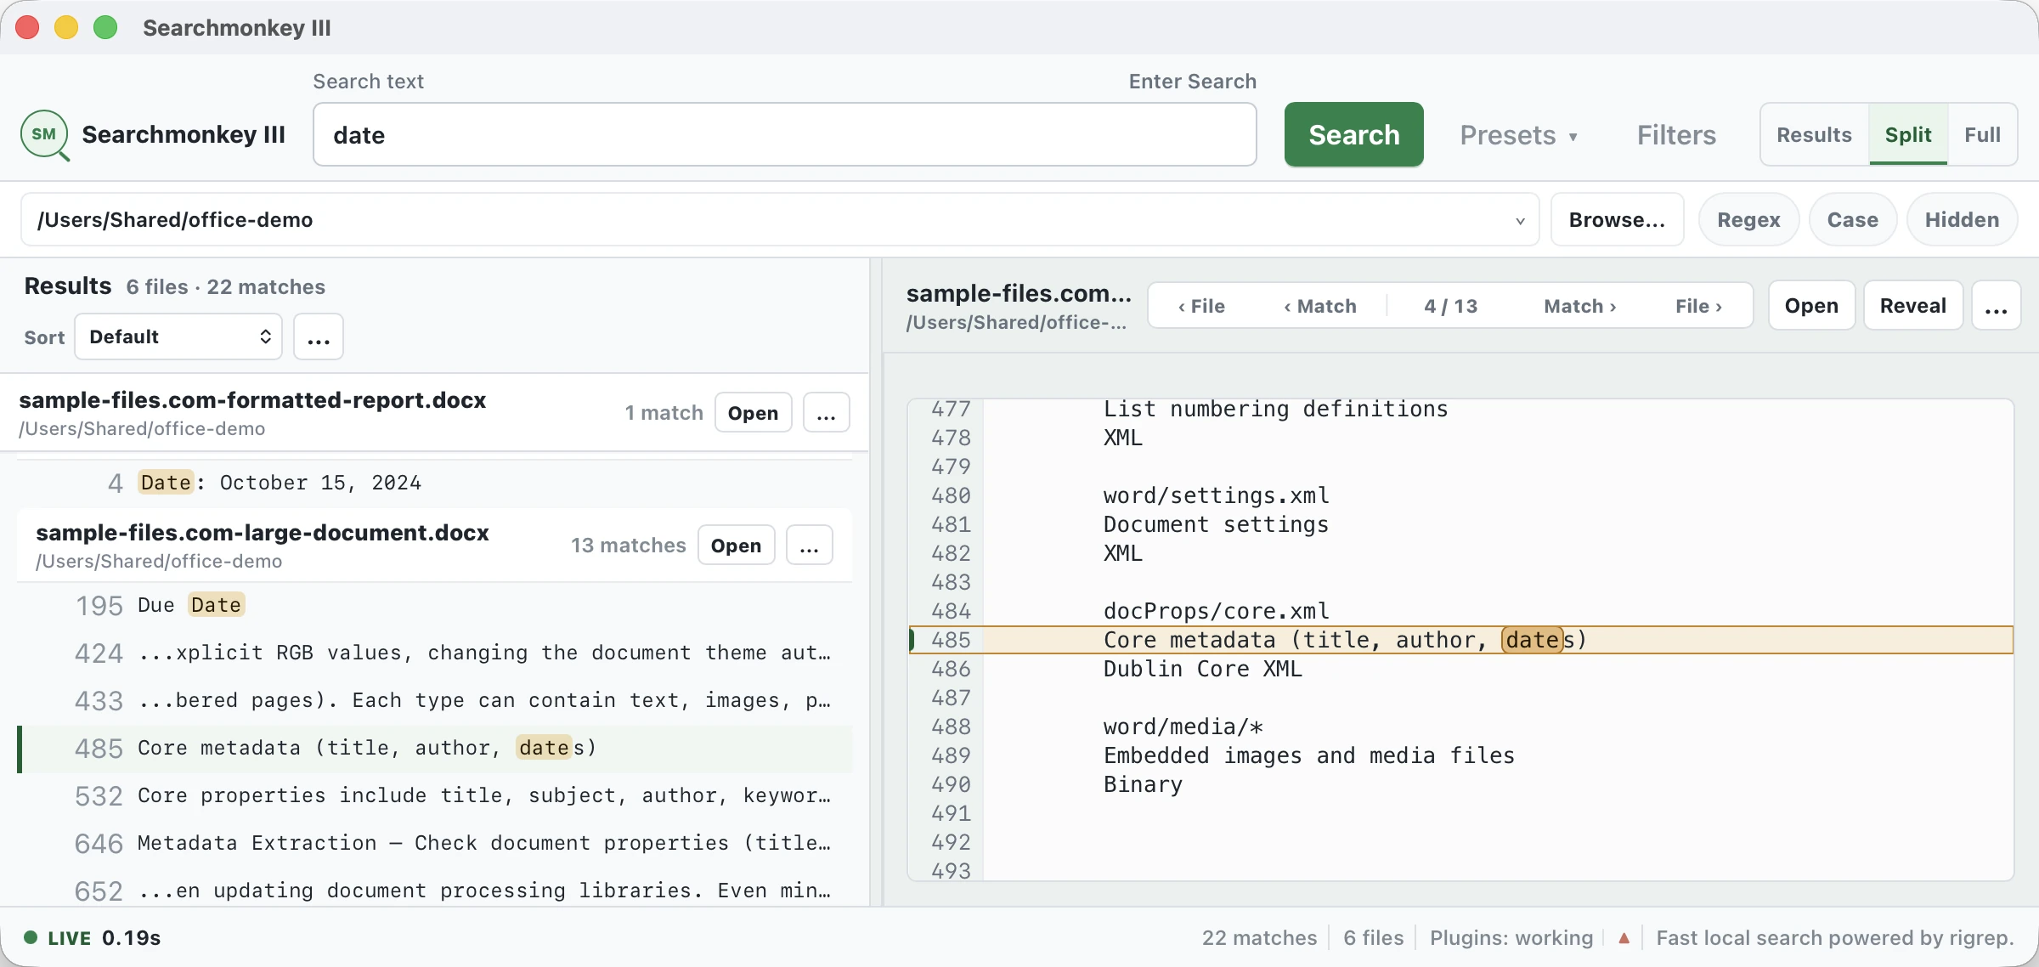The width and height of the screenshot is (2039, 967).
Task: Select result line 4 Date: October 15, 2024
Action: 435,483
